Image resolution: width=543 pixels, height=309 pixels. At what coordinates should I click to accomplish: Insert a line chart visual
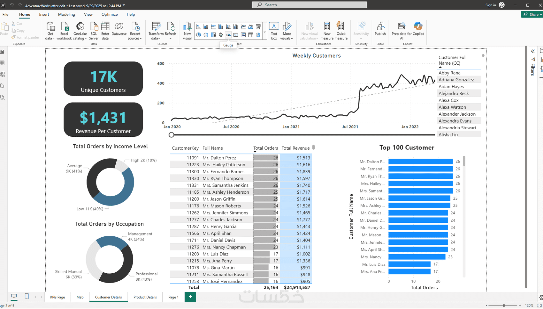(x=243, y=27)
